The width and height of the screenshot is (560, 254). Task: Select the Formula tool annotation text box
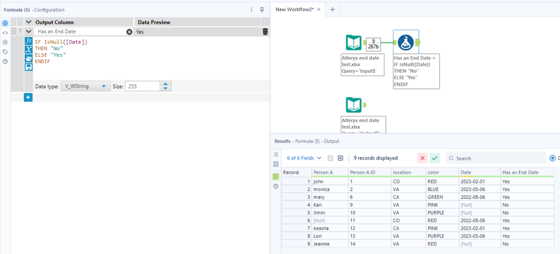pyautogui.click(x=416, y=71)
